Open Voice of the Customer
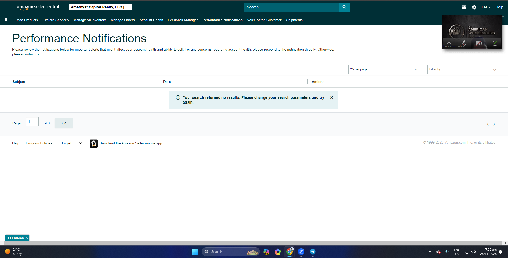Viewport: 508px width, 258px height. 264,20
